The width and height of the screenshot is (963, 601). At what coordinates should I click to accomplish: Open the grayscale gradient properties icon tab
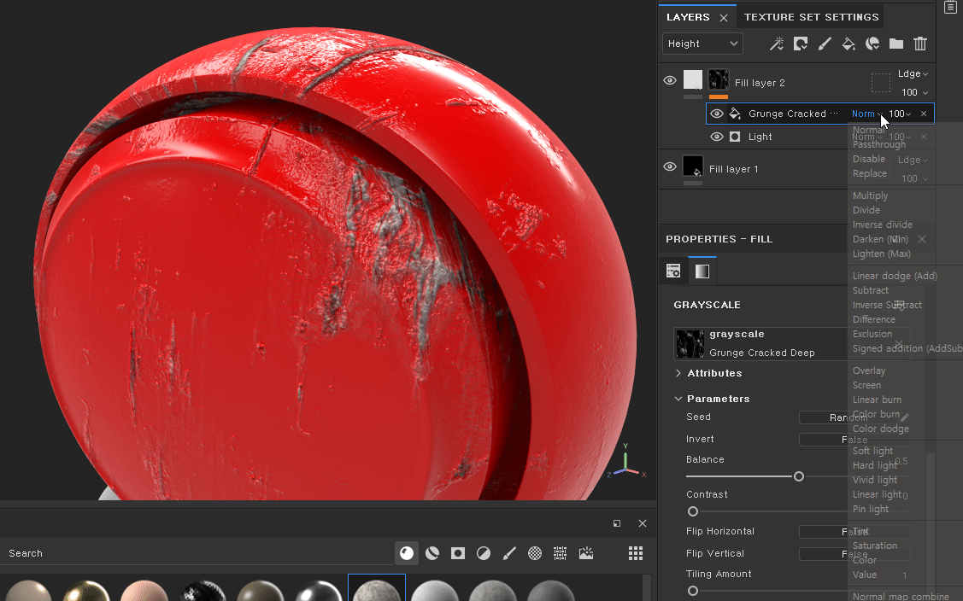click(x=702, y=271)
